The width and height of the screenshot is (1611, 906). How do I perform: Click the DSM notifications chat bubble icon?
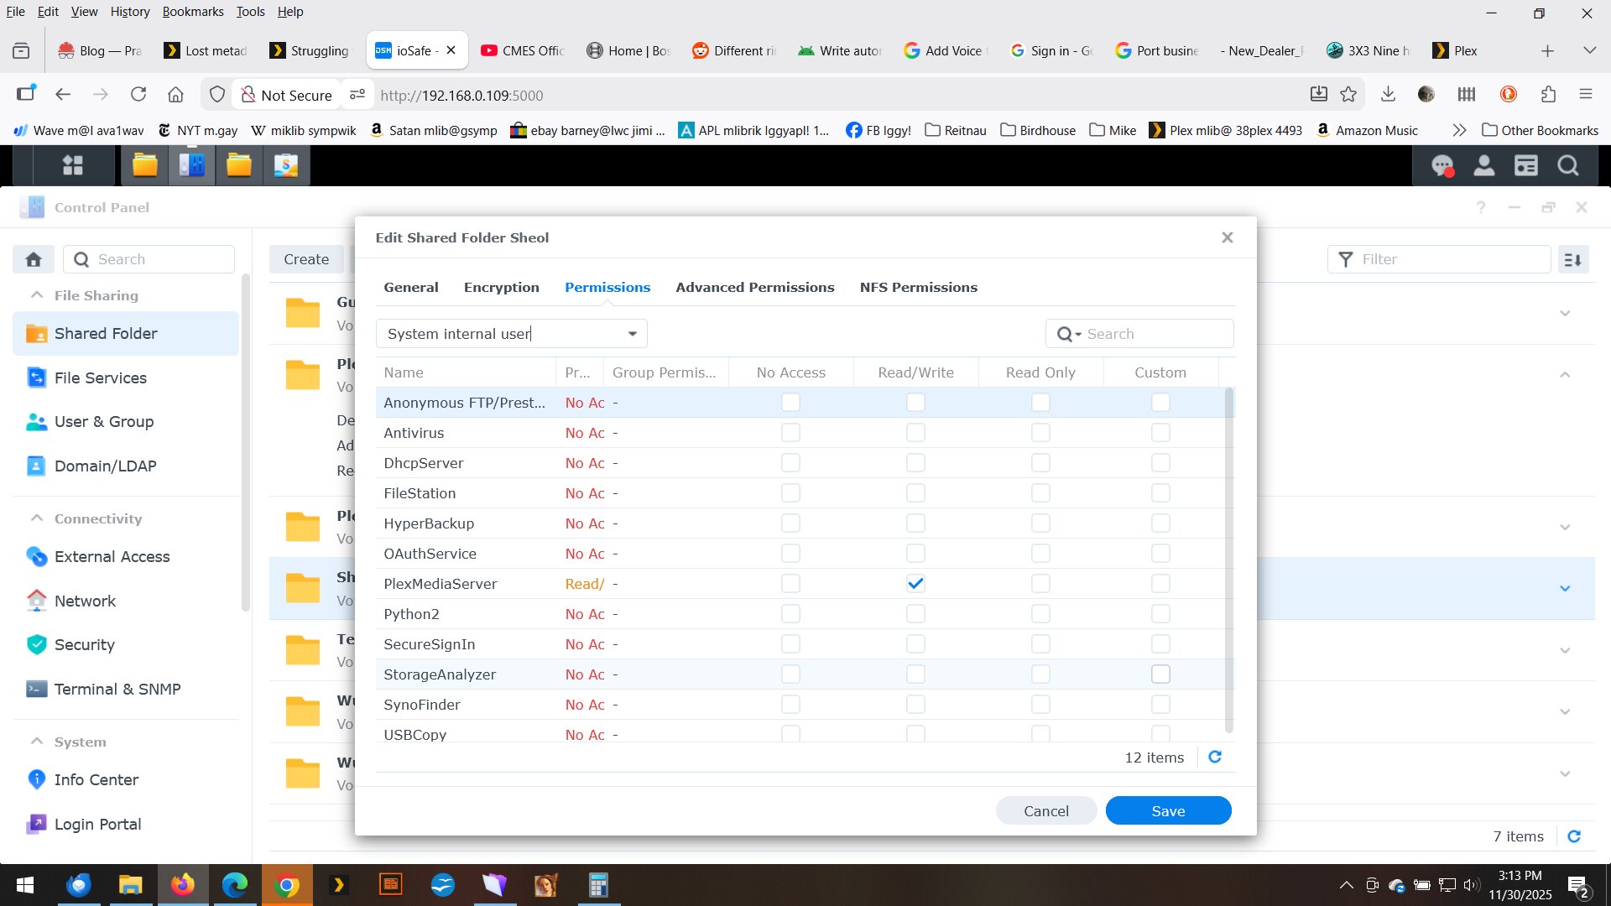pyautogui.click(x=1442, y=166)
